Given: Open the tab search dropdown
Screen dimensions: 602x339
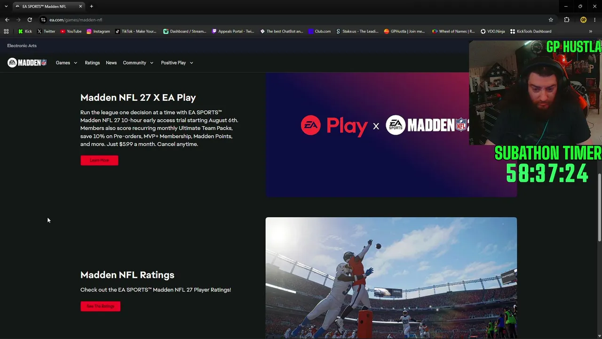Looking at the screenshot, I should pos(6,7).
